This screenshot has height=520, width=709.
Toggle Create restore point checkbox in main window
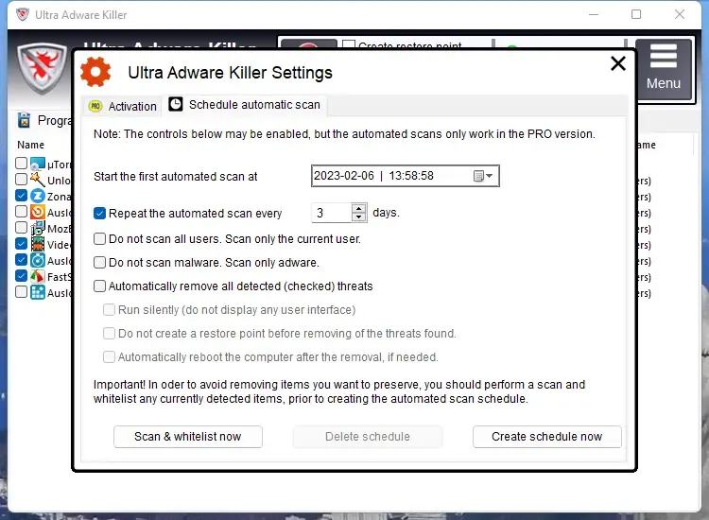349,44
